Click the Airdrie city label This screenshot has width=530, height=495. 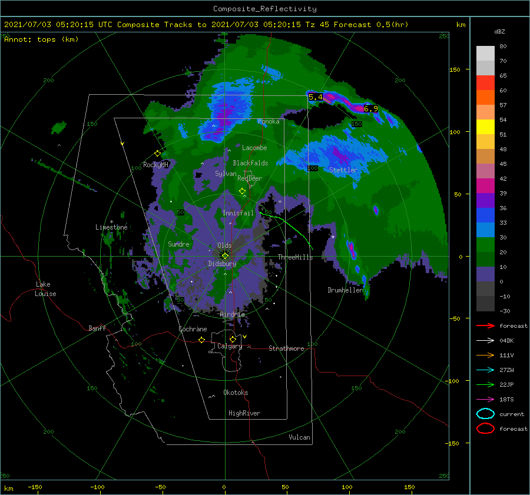click(232, 314)
